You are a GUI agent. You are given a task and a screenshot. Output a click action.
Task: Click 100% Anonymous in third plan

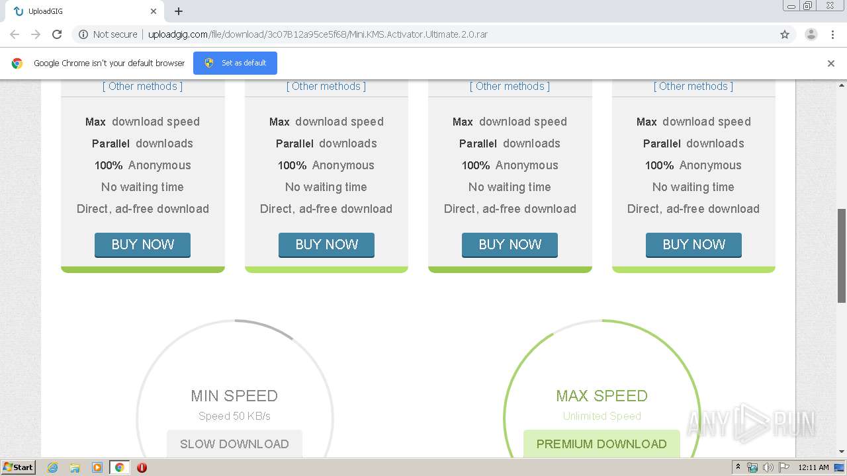[510, 165]
